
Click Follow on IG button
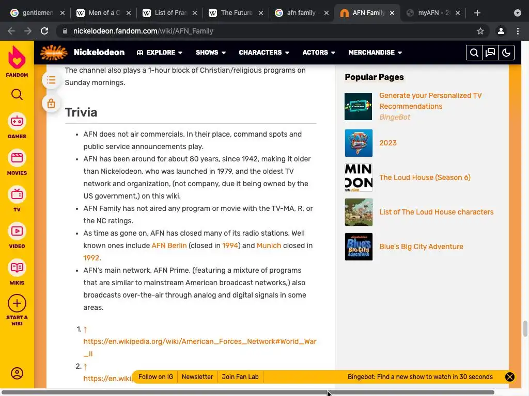coord(155,377)
